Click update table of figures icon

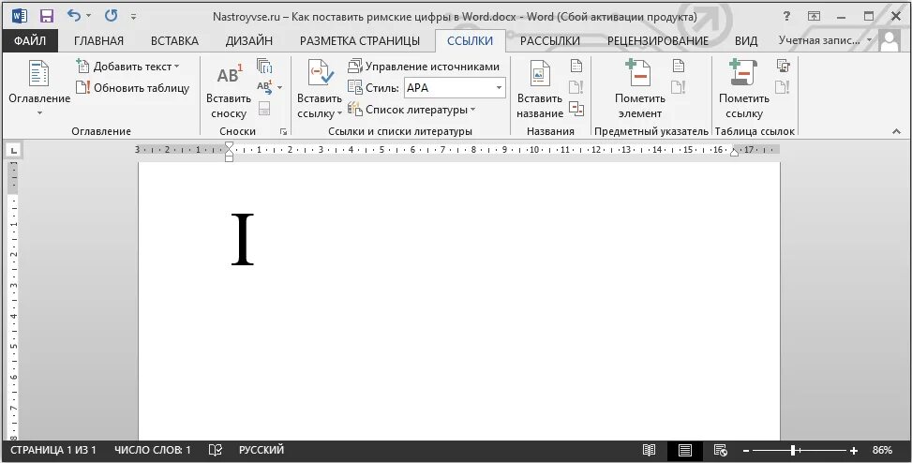point(576,86)
